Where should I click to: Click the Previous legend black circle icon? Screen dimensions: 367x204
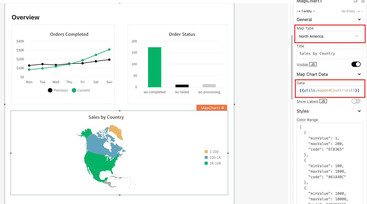[50, 90]
